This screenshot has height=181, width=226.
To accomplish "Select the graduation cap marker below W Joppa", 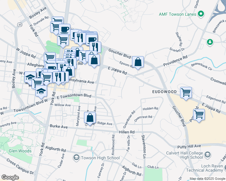I will 31,77.
